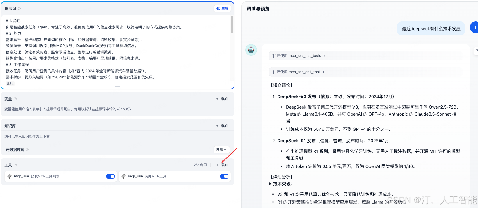Click the user avatar T icon
Viewport: 478px width, 208px height.
pos(474,27)
